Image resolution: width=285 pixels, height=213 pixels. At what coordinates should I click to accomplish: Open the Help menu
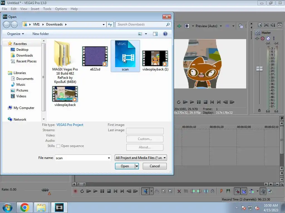coord(74,9)
